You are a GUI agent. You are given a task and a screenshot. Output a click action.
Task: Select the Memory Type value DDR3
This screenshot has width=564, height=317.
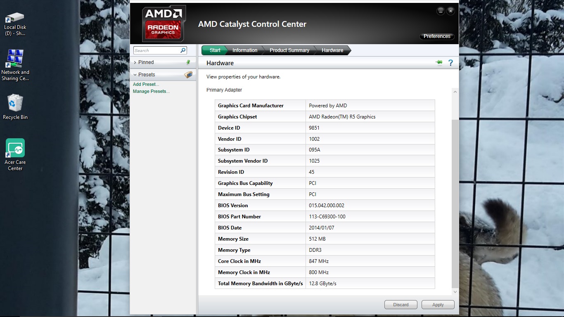[x=315, y=250]
